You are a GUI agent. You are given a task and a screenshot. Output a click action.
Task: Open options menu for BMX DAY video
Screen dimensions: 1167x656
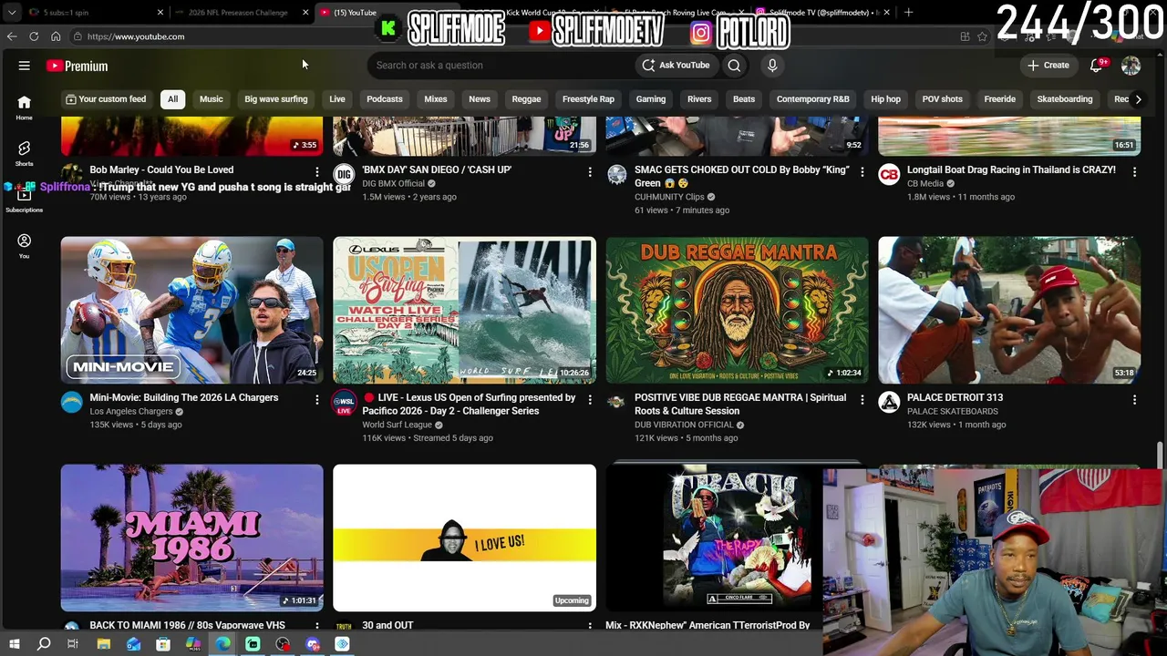590,171
